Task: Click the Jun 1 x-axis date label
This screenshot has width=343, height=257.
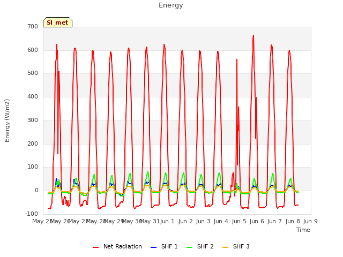Action: [167, 221]
